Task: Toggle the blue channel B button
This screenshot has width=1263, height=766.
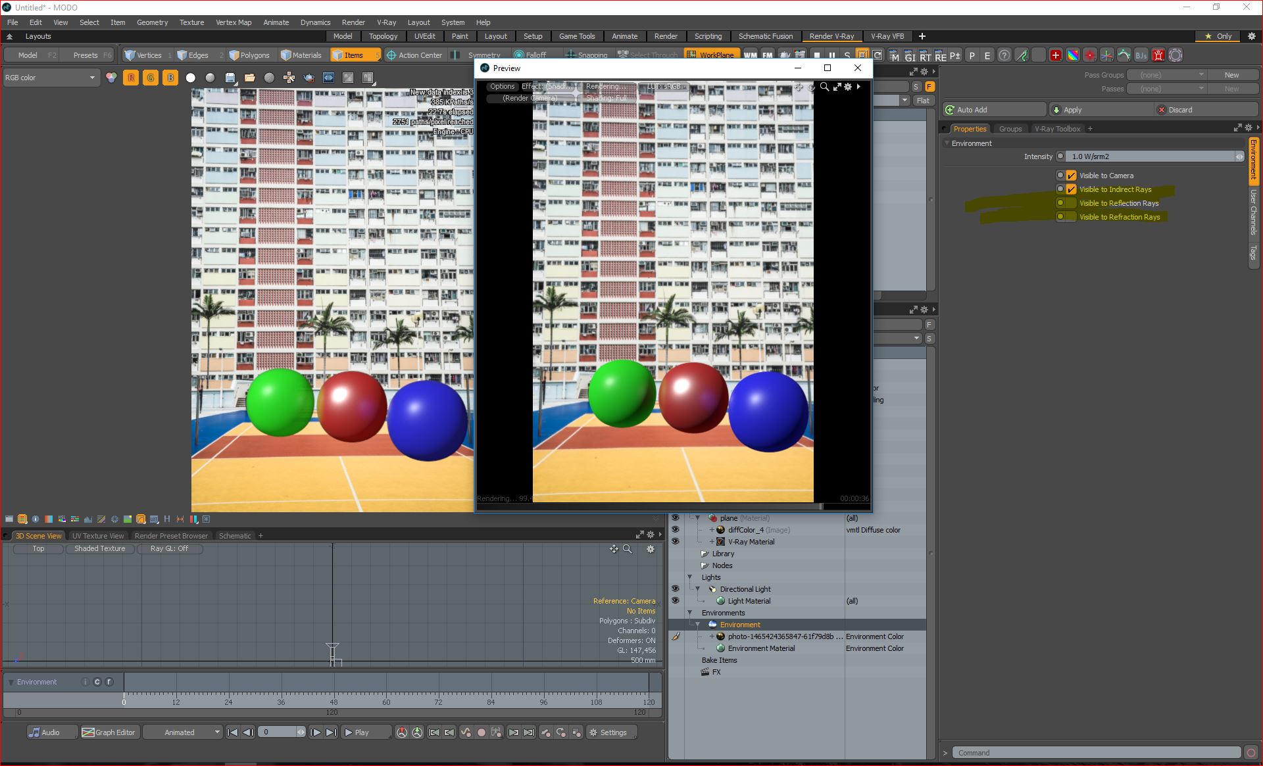Action: (170, 78)
